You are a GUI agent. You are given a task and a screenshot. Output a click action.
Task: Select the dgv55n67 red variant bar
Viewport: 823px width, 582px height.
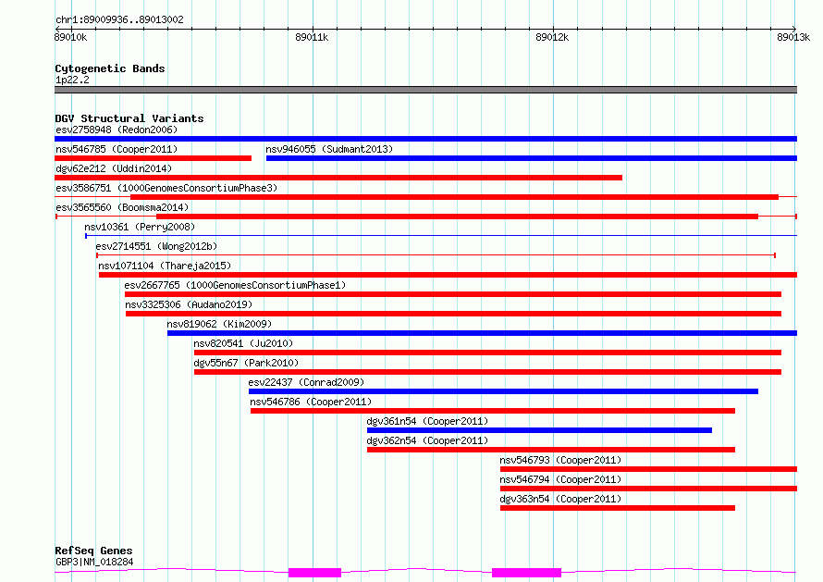[487, 372]
